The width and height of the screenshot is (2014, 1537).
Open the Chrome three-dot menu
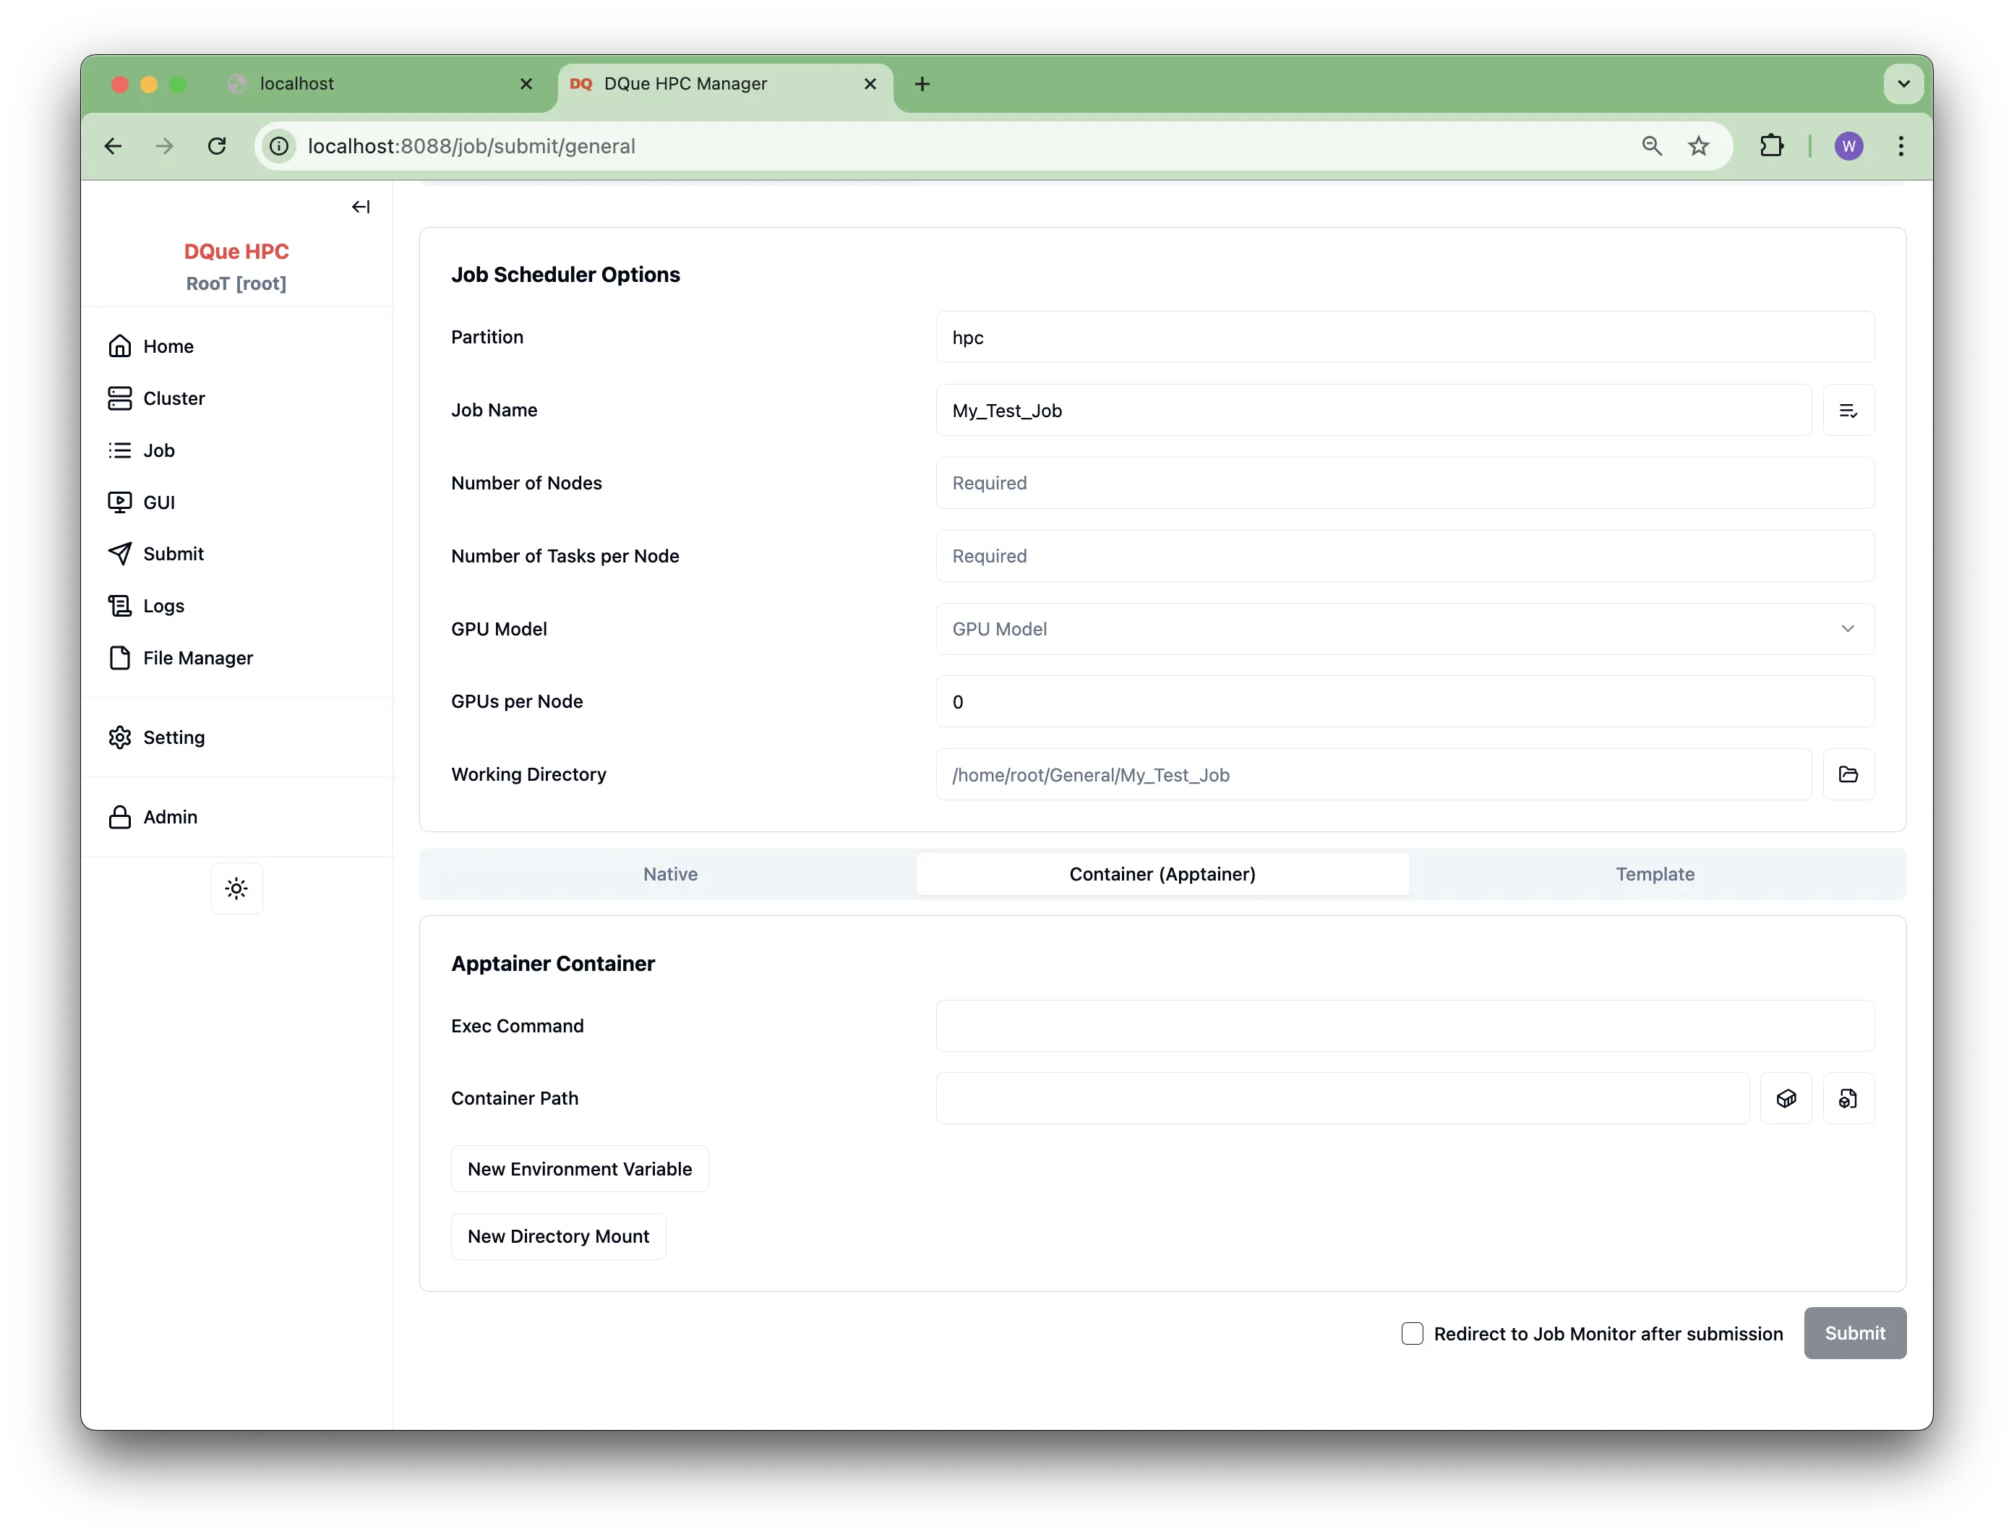click(1901, 146)
